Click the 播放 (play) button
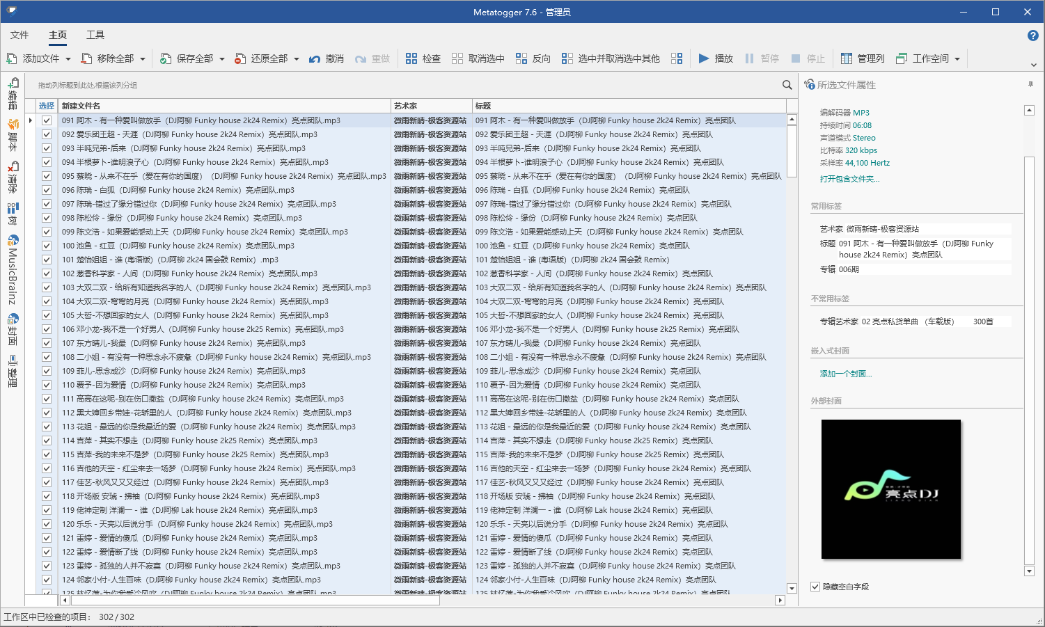The width and height of the screenshot is (1045, 627). point(716,58)
